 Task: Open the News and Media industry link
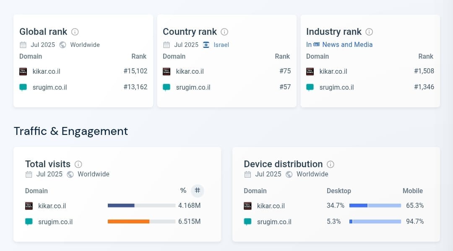[347, 45]
